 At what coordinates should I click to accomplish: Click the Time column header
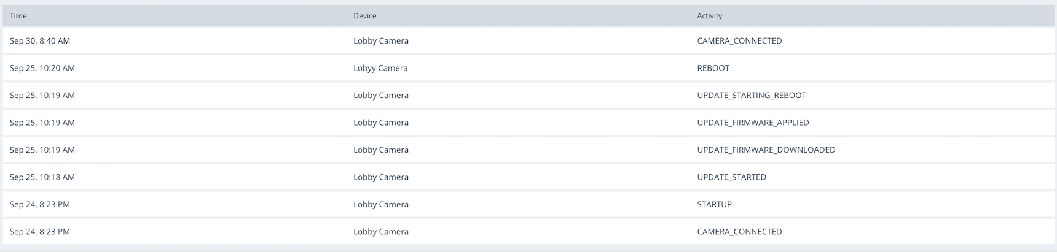click(18, 16)
